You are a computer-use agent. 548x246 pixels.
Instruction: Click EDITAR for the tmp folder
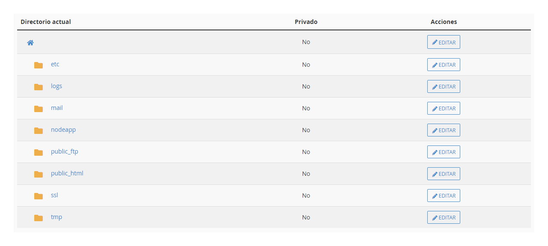point(444,217)
